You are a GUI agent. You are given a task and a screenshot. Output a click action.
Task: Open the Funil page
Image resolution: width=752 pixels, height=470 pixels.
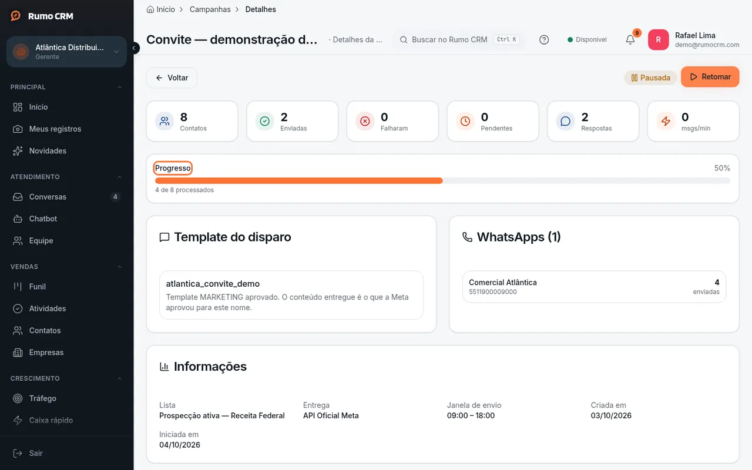tap(66, 287)
